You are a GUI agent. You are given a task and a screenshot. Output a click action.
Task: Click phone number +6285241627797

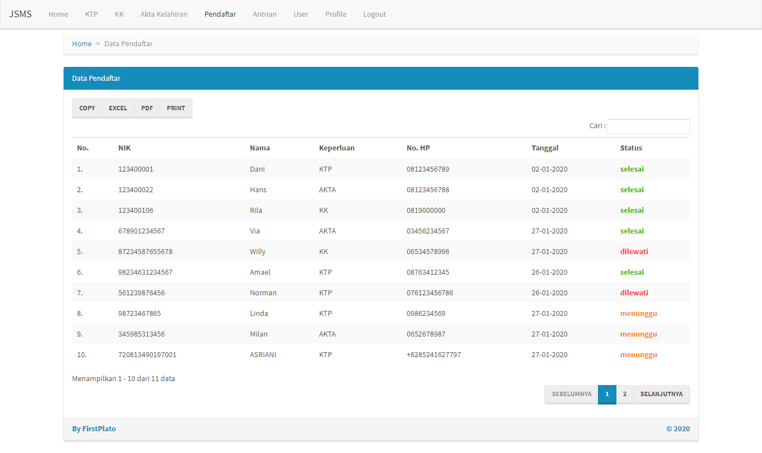pyautogui.click(x=434, y=354)
